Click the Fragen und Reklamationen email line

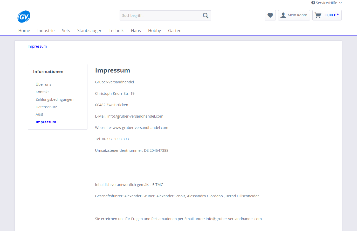coord(178,219)
